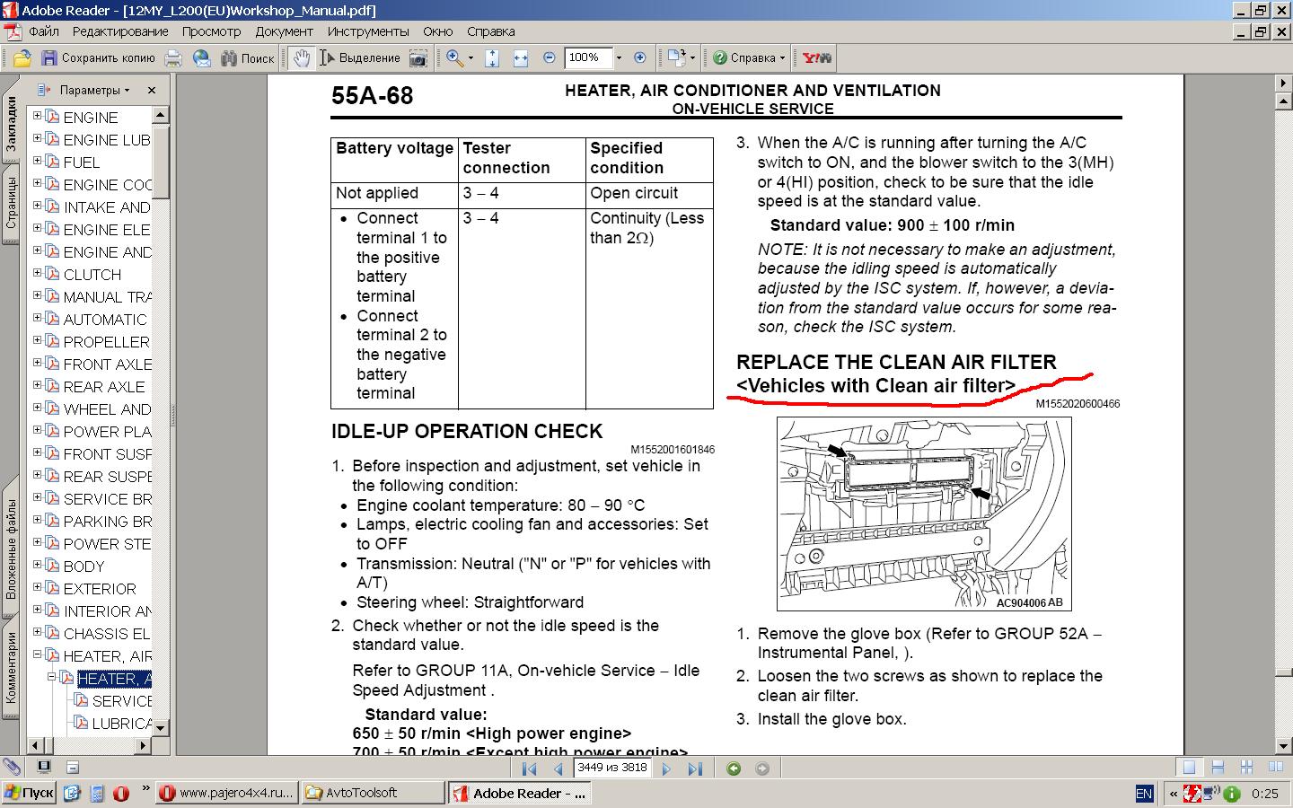Open the Справка toolbar dropdown

tap(750, 58)
